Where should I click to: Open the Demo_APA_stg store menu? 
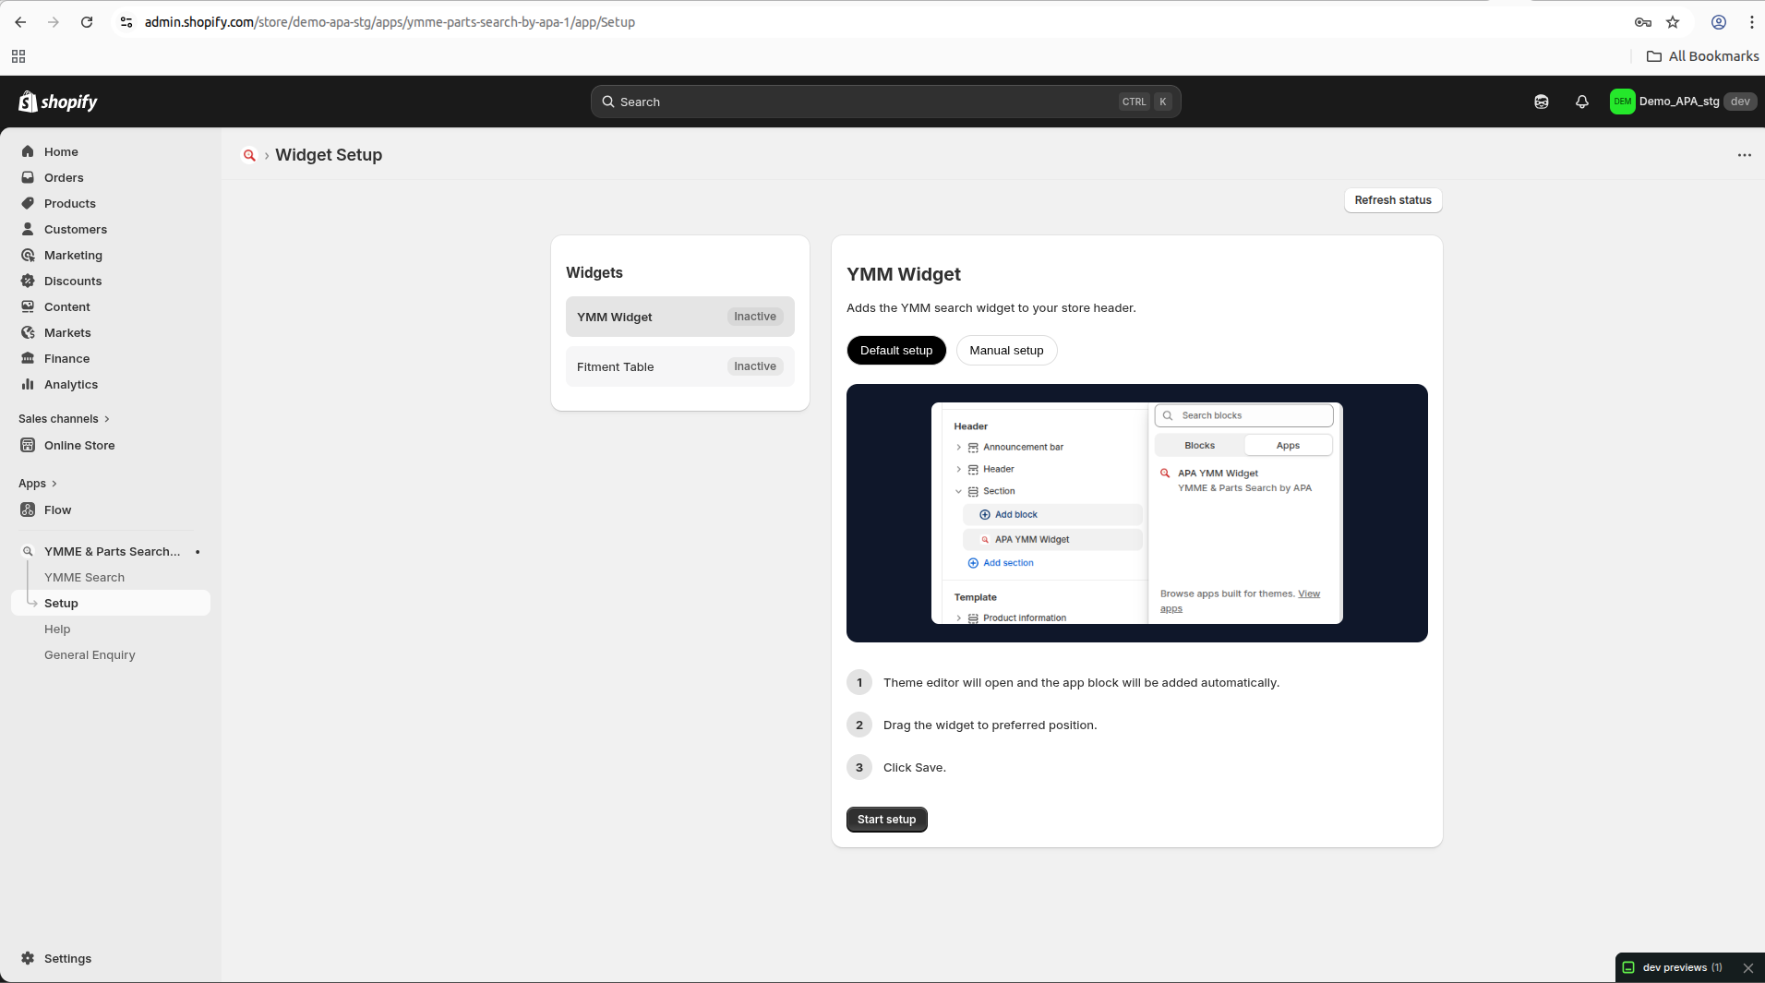(x=1682, y=102)
